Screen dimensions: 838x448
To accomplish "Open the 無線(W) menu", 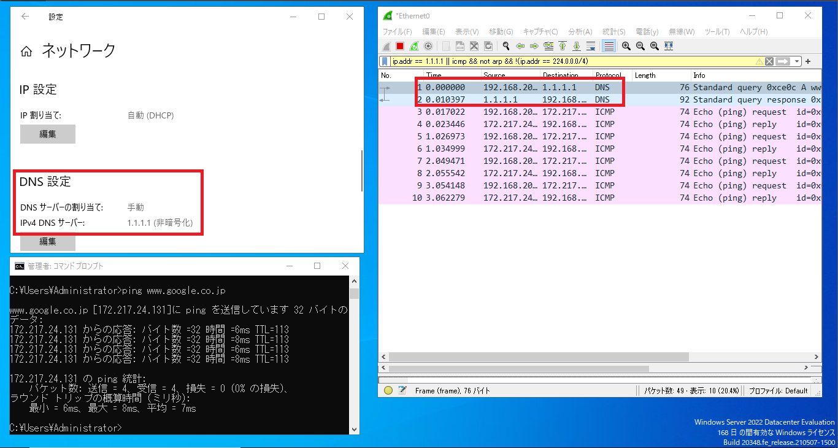I will click(681, 32).
